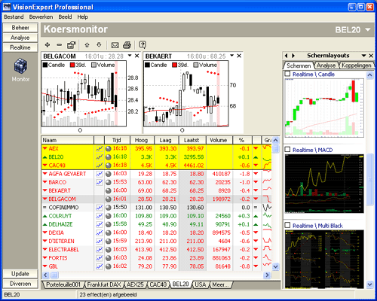Open the Help menu
This screenshot has height=301, width=377.
click(82, 17)
